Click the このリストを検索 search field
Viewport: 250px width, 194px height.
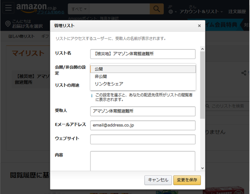click(228, 106)
